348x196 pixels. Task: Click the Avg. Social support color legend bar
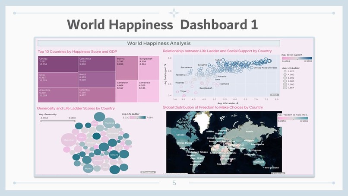(297, 58)
